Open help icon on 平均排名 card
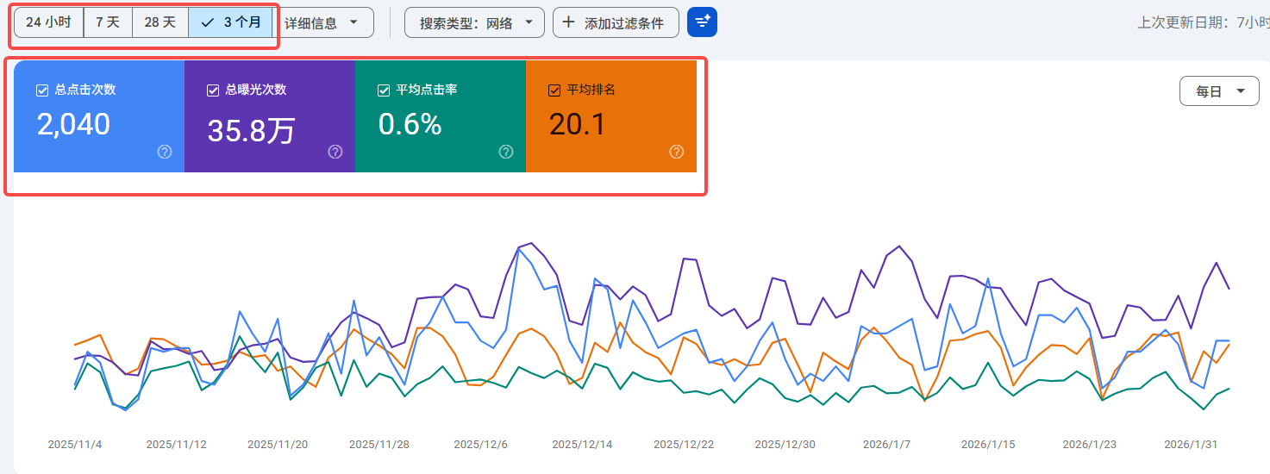 point(677,152)
